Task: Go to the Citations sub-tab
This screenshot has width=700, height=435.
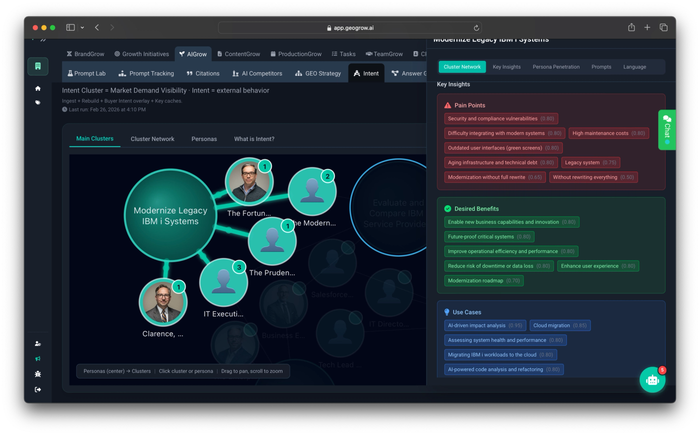Action: point(203,73)
